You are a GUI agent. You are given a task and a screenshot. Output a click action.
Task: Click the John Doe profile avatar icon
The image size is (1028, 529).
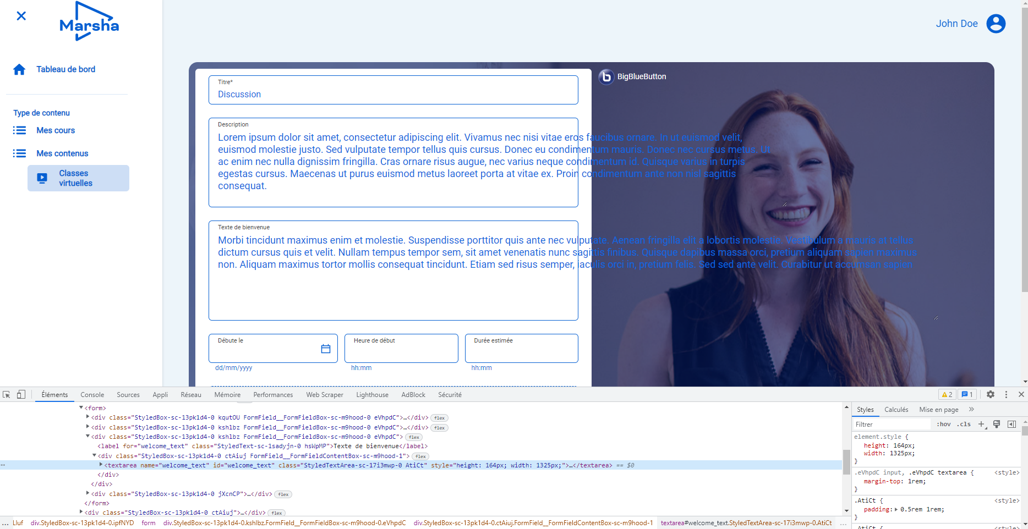(996, 23)
